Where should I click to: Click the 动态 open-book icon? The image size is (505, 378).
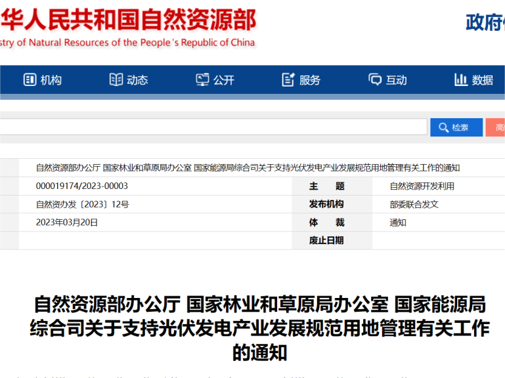116,79
